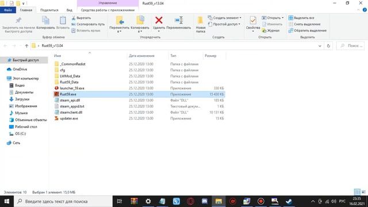Image resolution: width=368 pixels, height=207 pixels.
Task: Show hidden tray icons chevron
Action: tap(313, 201)
